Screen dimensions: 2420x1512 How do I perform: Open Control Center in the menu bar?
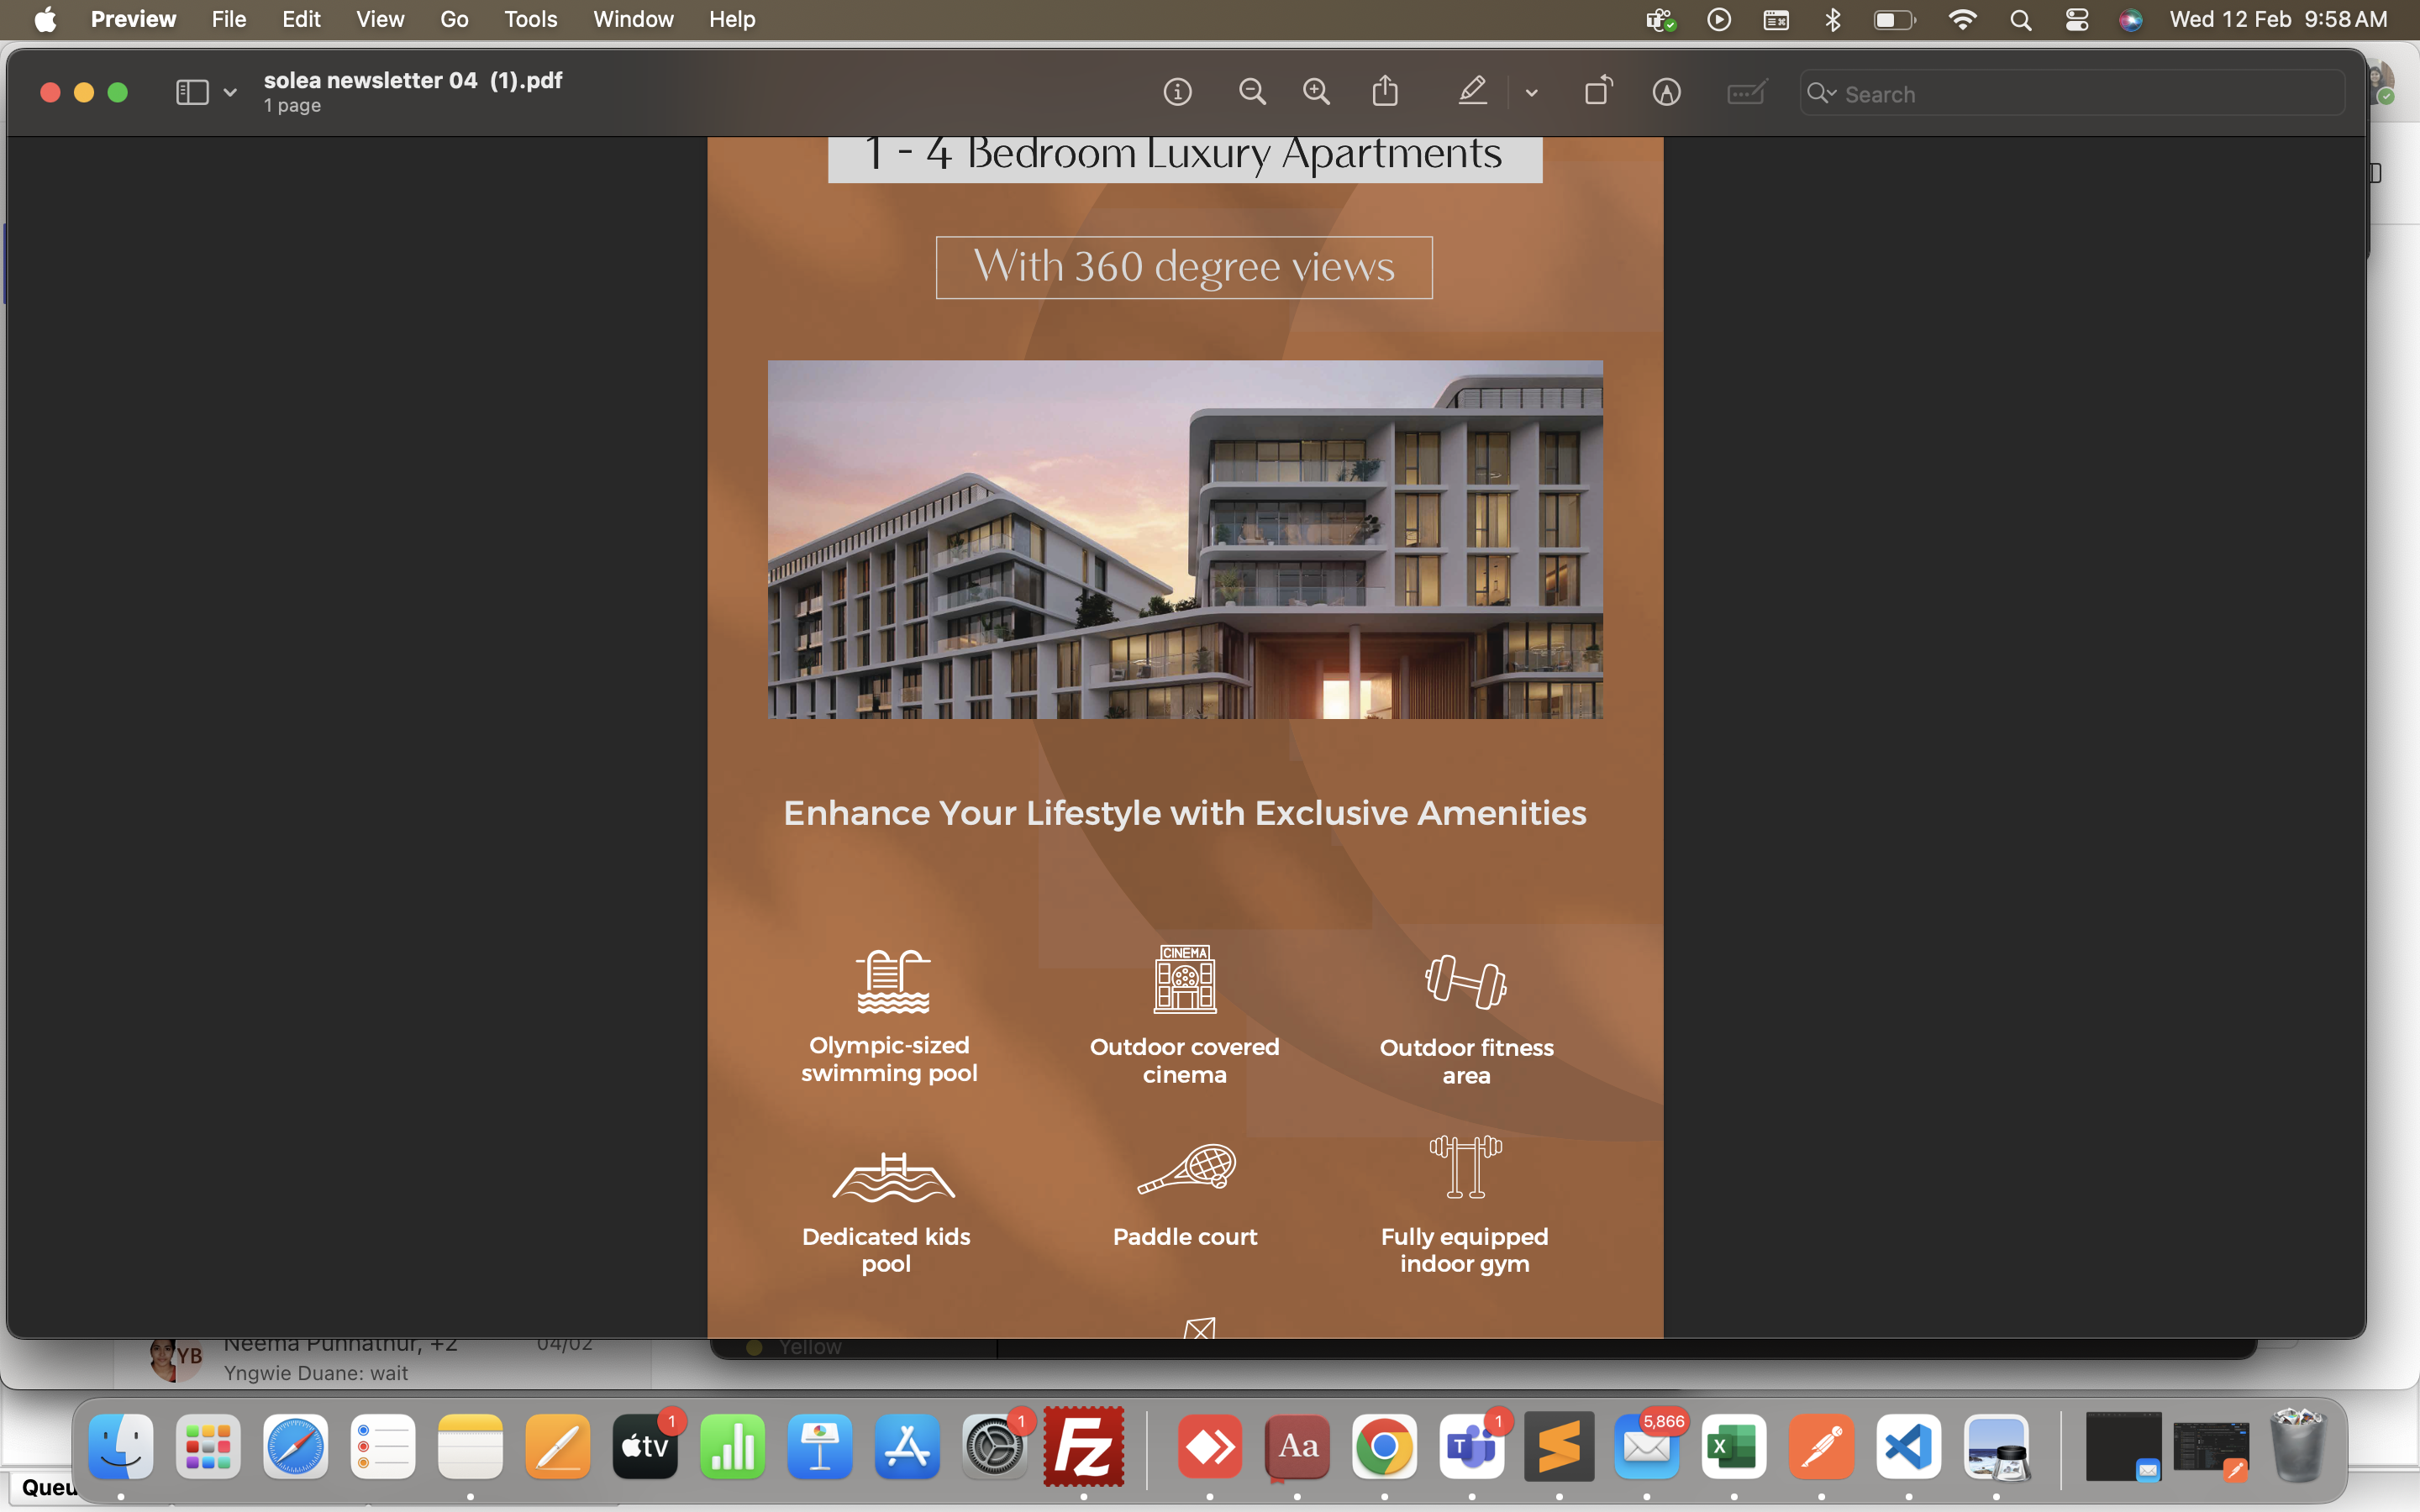tap(2076, 20)
